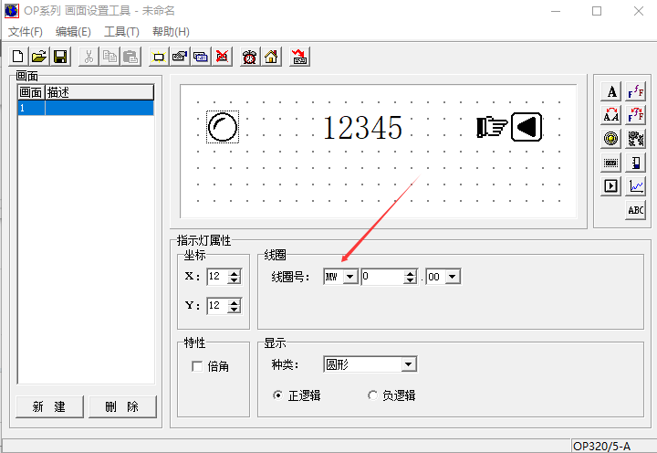Decrease the coil number with down arrow

pyautogui.click(x=411, y=280)
